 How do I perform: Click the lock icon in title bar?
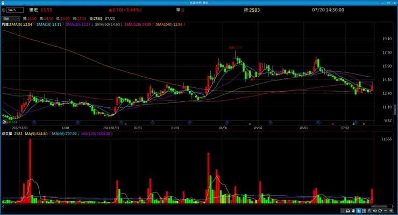coord(3,3)
